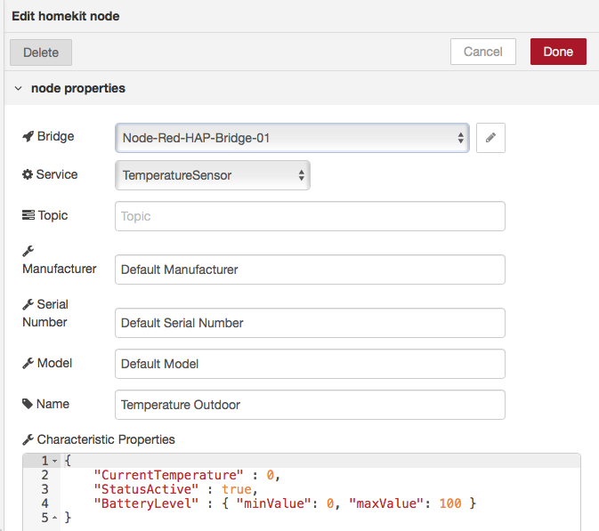
Task: Click the "StatusActive" key in editor
Action: tap(146, 489)
